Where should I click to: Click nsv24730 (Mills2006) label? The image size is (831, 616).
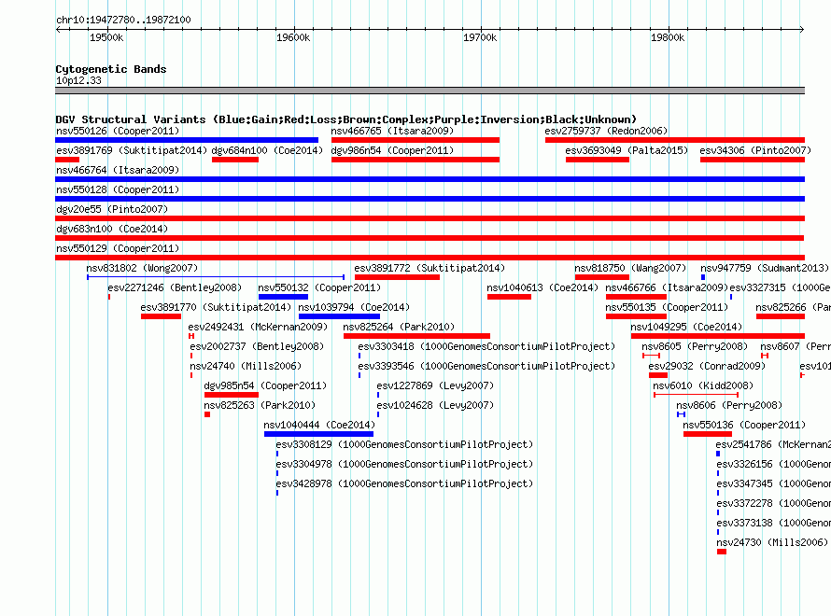[x=772, y=542]
